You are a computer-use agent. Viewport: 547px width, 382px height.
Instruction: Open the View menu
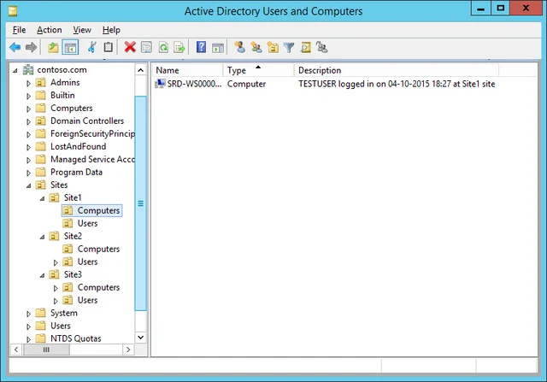click(82, 30)
